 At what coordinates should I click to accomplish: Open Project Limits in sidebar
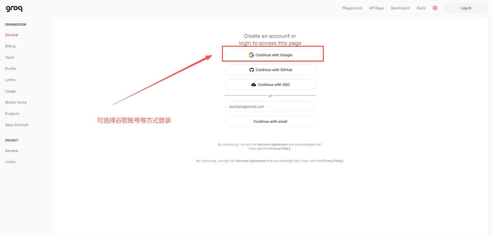[10, 162]
